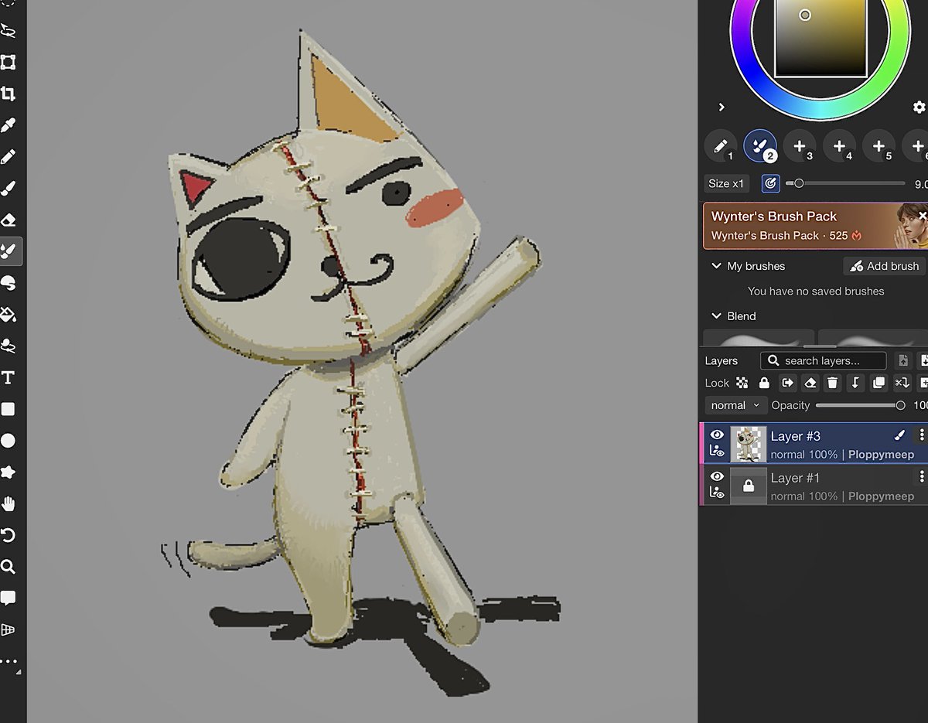Select the transform tool
The height and width of the screenshot is (723, 928).
9,62
